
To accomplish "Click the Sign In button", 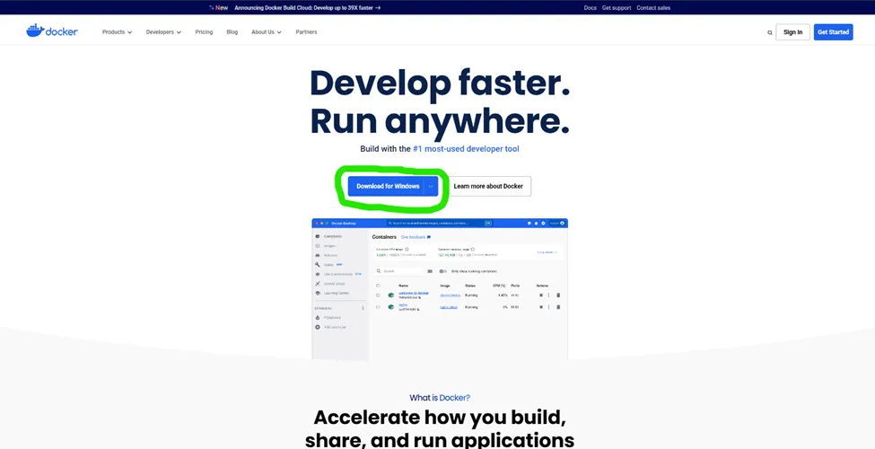I will click(792, 31).
